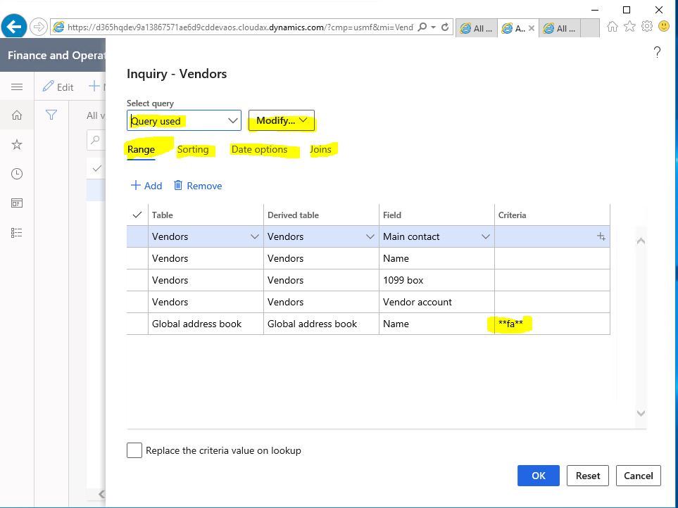Cancel the Inquiry dialog
678x508 pixels.
(x=638, y=476)
